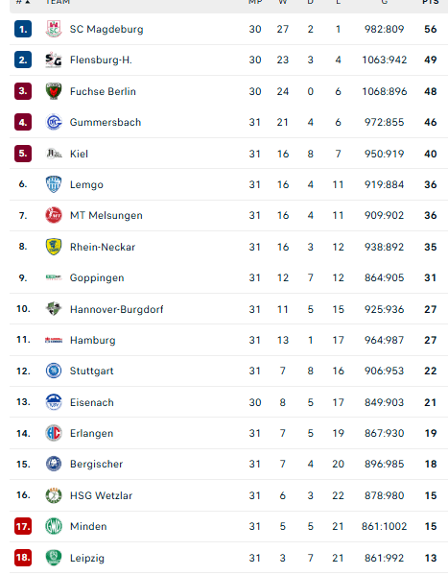Open the Bergischer team link
Screen dimensions: 448x575
(97, 464)
